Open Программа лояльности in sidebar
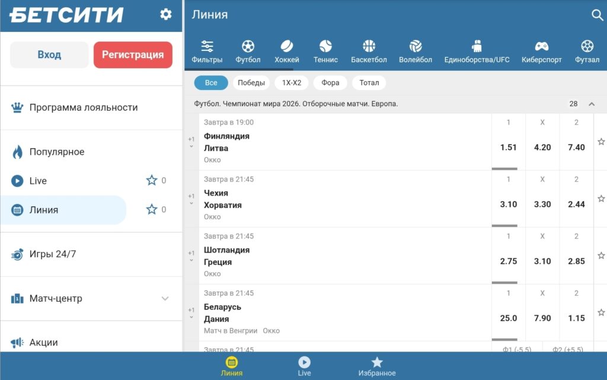The width and height of the screenshot is (607, 380). click(83, 107)
